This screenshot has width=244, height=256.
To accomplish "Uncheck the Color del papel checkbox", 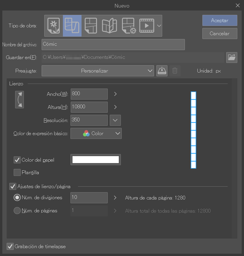I will pyautogui.click(x=17, y=160).
